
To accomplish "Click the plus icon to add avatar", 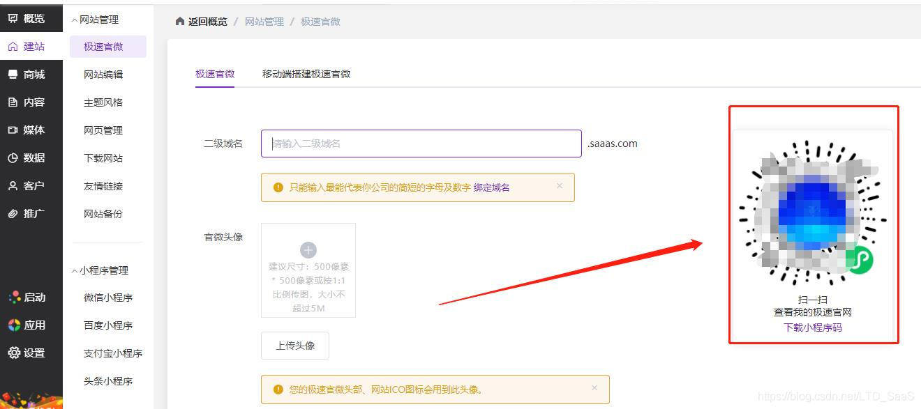I will click(x=308, y=250).
